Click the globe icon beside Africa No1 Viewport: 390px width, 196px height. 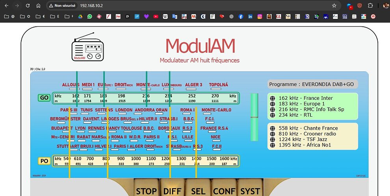(x=272, y=145)
